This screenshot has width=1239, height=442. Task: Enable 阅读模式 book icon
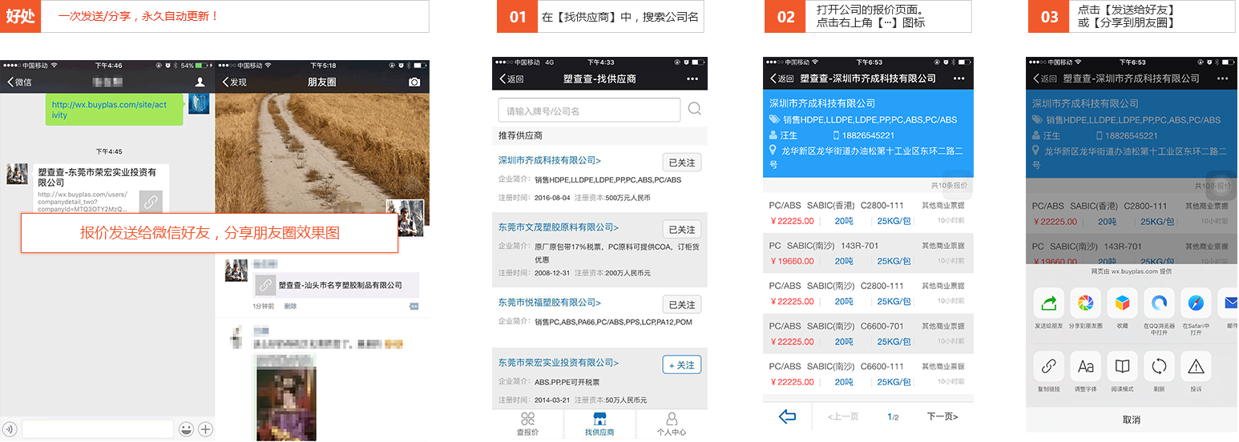point(1122,366)
